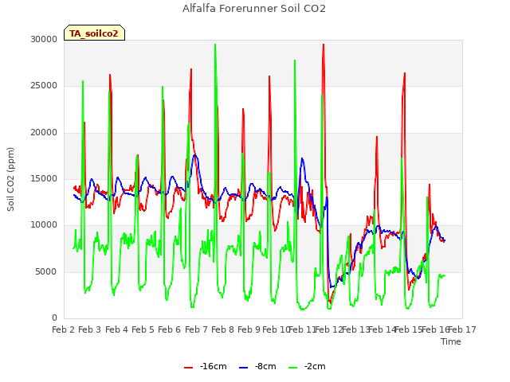
Task: Click the blue -8cm legend color swatch
Action: coord(243,368)
